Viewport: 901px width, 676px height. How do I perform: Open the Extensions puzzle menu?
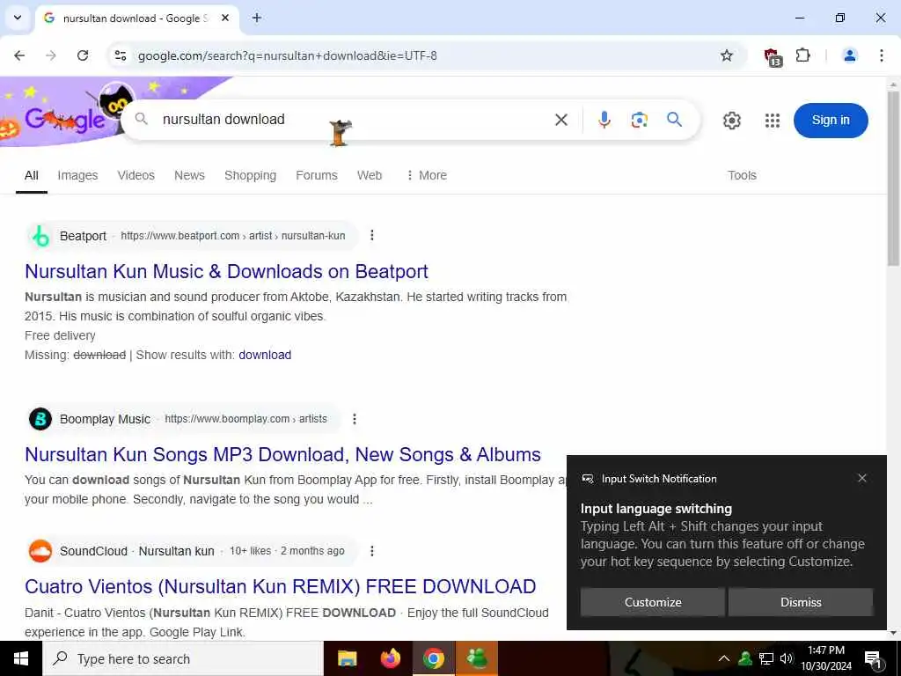coord(803,55)
